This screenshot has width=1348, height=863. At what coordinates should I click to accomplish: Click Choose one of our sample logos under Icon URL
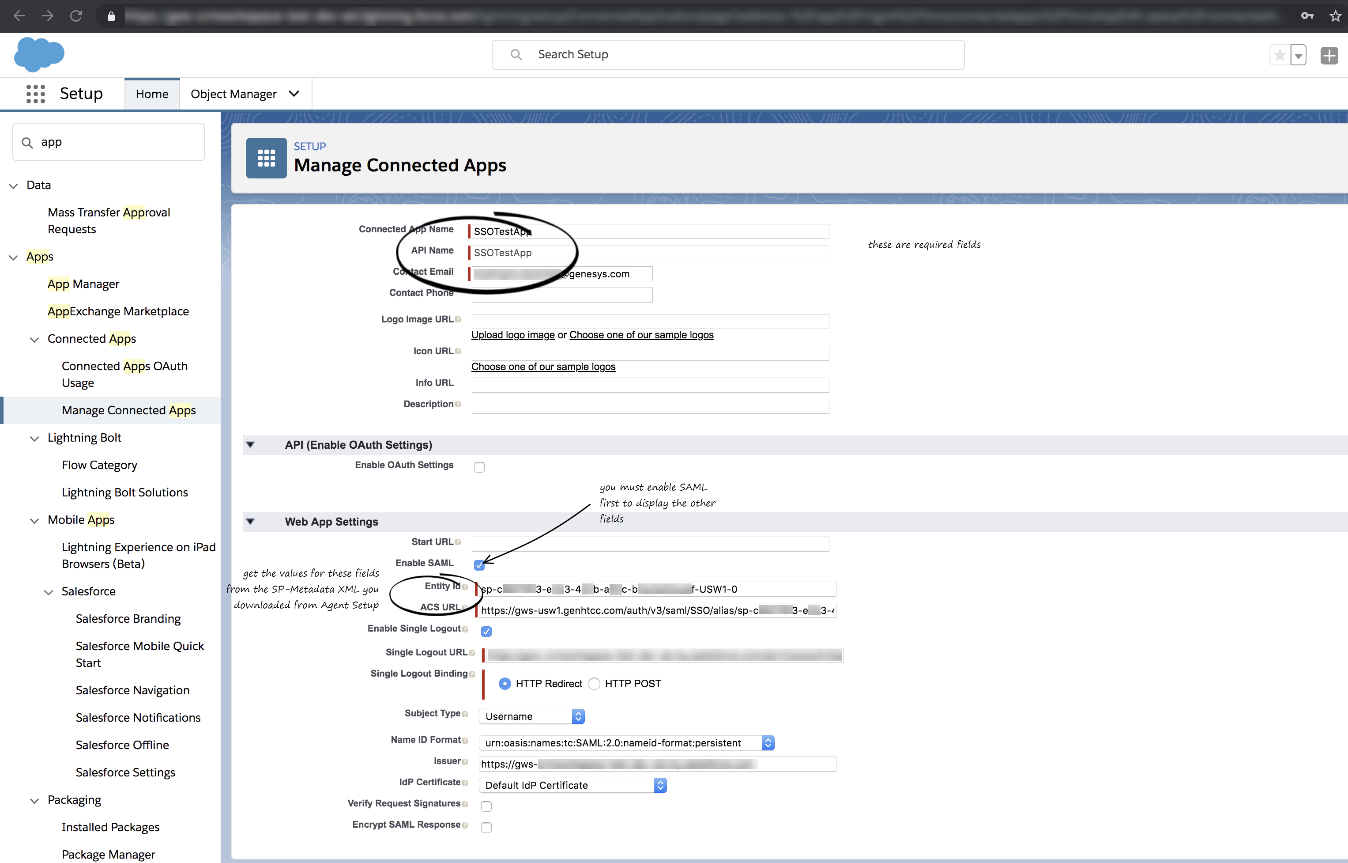[x=542, y=367]
